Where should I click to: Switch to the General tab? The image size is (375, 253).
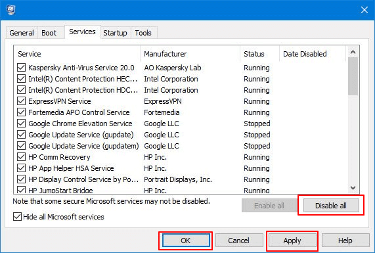[x=22, y=33]
